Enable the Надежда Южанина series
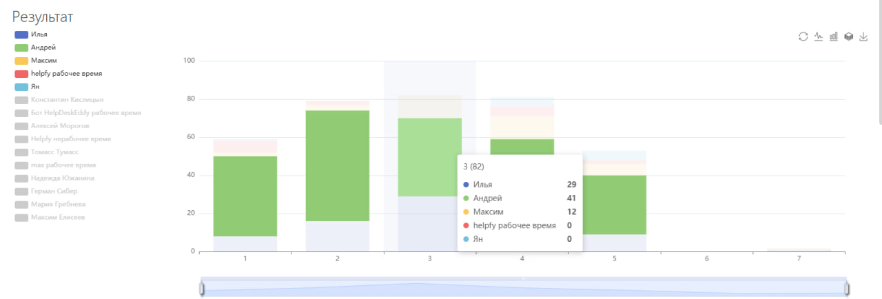 [21, 178]
